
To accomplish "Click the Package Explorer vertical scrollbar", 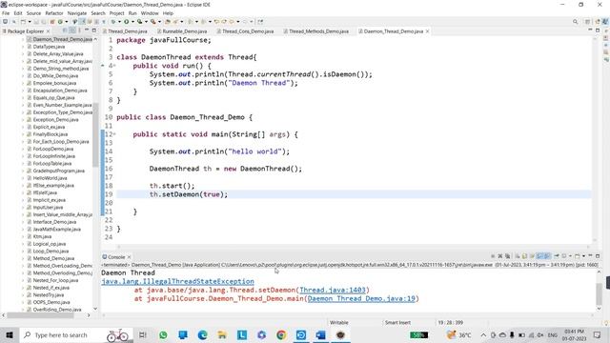I will coord(95,134).
